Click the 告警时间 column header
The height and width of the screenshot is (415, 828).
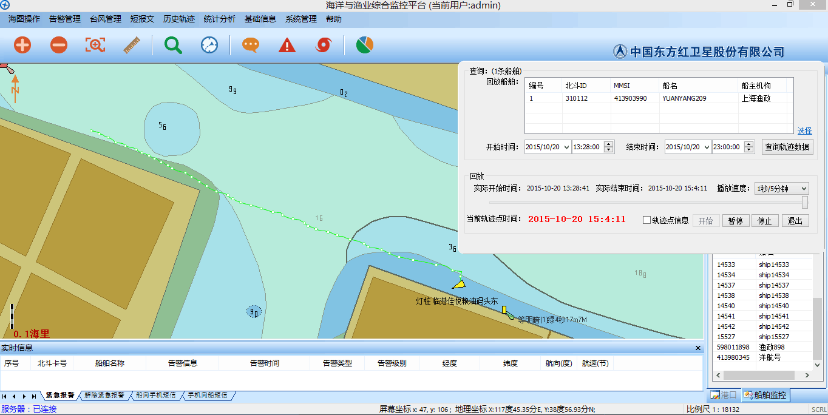(x=265, y=363)
